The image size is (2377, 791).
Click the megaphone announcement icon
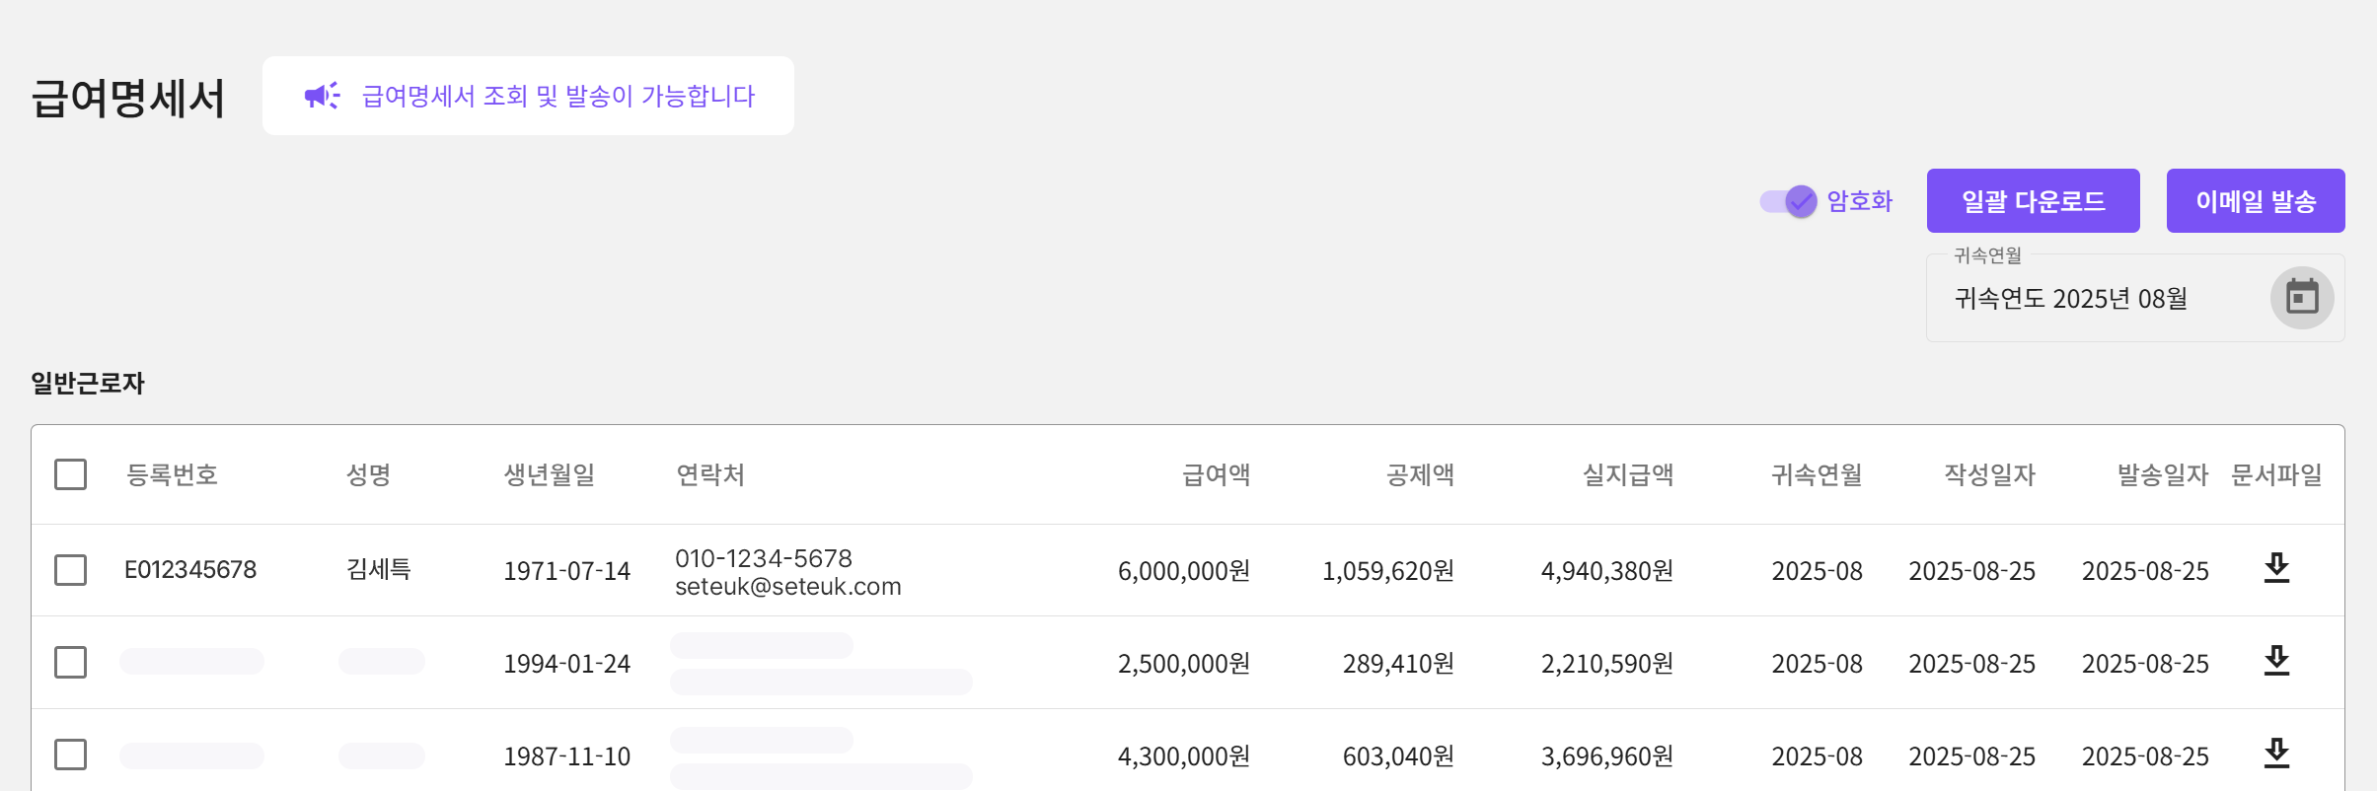pyautogui.click(x=322, y=96)
